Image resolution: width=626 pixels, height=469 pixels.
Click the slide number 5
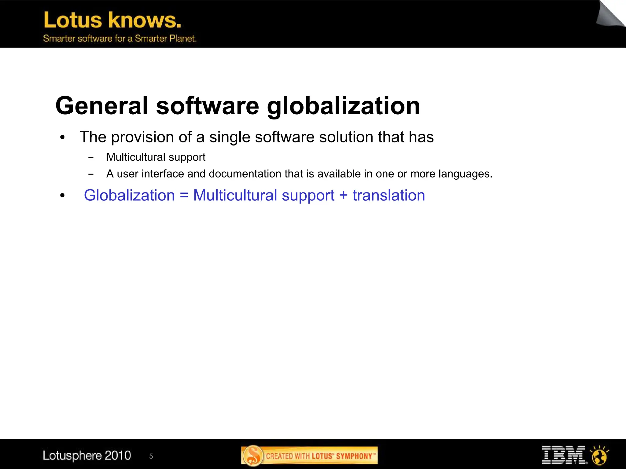(151, 456)
